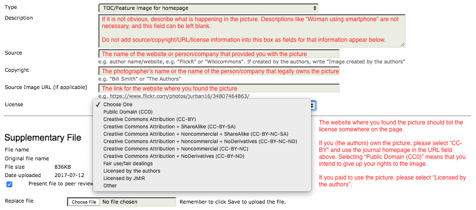Screen dimensions: 476x210
Task: Choose Public Domain (CC0) license
Action: tap(127, 112)
